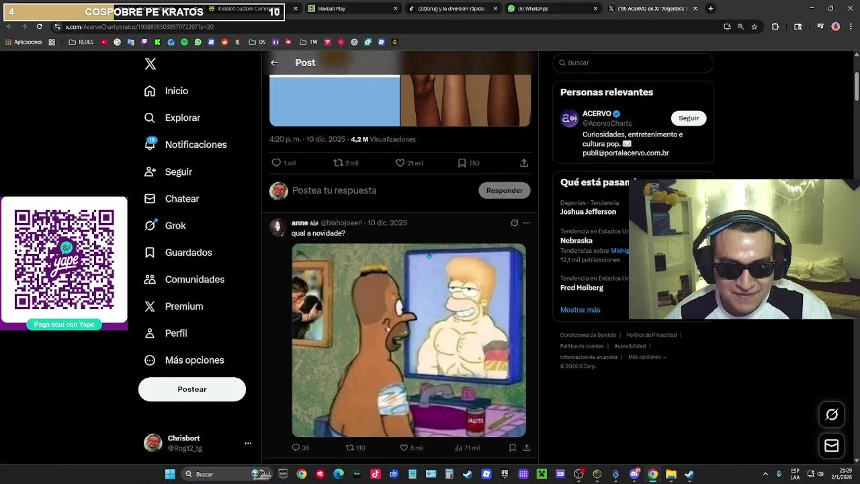The width and height of the screenshot is (860, 484).
Task: Click the X logo in sidebar
Action: click(150, 64)
